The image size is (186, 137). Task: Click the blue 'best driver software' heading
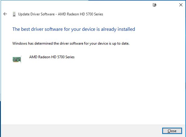pyautogui.click(x=74, y=29)
